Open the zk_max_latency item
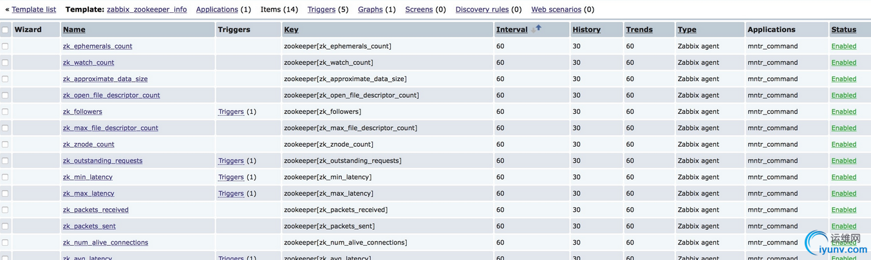This screenshot has width=871, height=260. click(89, 194)
